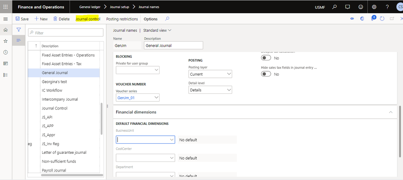Open the Favorites star in sidebar
This screenshot has width=403, height=180.
(5, 41)
